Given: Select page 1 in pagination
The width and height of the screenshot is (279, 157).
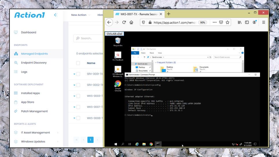Looking at the screenshot, I should [90, 140].
